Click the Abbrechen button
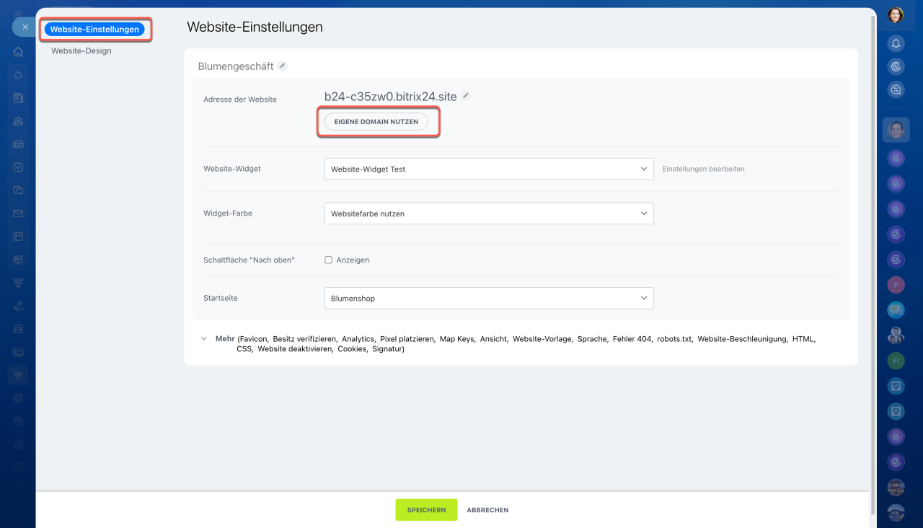The width and height of the screenshot is (923, 528). (487, 510)
